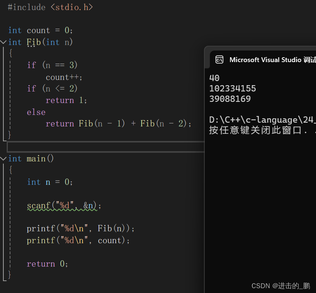Select the Microsoft Visual Studio debug console tab
Image resolution: width=316 pixels, height=293 pixels.
coord(263,59)
